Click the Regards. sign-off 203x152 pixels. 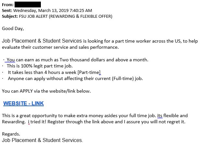11,134
